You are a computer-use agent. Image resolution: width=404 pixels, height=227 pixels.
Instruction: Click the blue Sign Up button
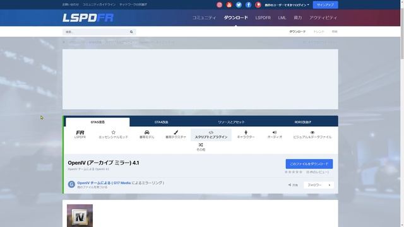(x=326, y=5)
